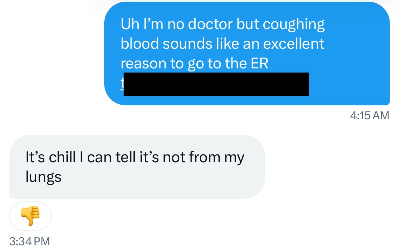Image resolution: width=399 pixels, height=252 pixels.
Task: Click the black redaction bar
Action: (216, 84)
